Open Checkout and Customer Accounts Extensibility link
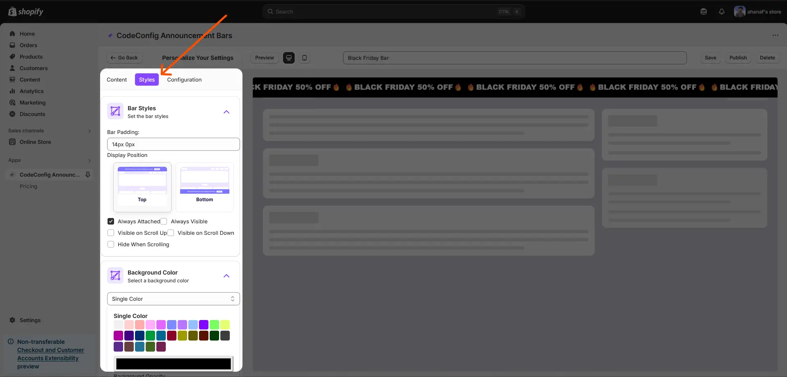 click(x=50, y=354)
